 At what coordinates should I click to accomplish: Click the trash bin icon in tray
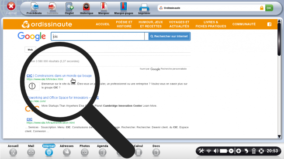(253, 151)
